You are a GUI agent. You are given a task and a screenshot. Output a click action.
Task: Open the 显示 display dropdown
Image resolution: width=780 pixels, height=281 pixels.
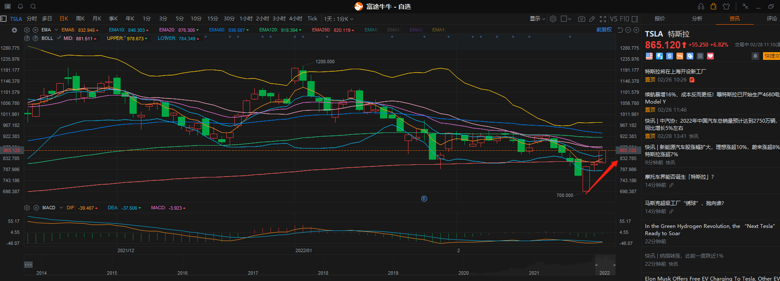(x=537, y=19)
